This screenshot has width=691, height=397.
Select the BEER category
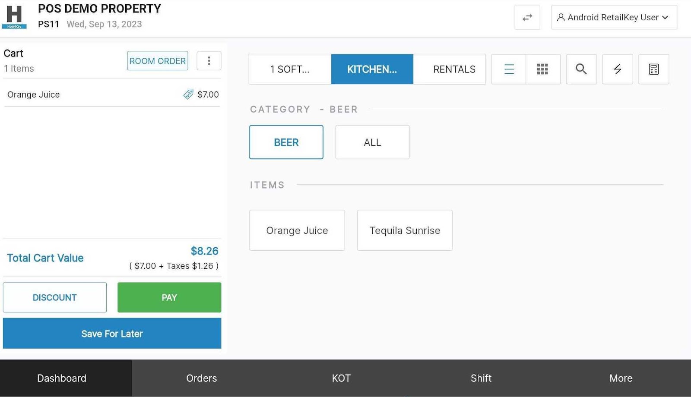(x=286, y=142)
